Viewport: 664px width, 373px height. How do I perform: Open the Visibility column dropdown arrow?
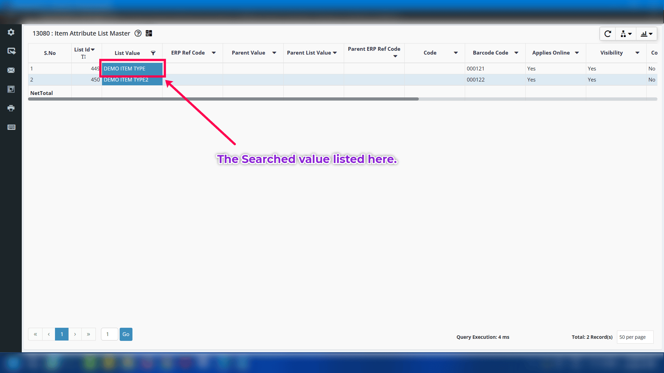coord(637,53)
